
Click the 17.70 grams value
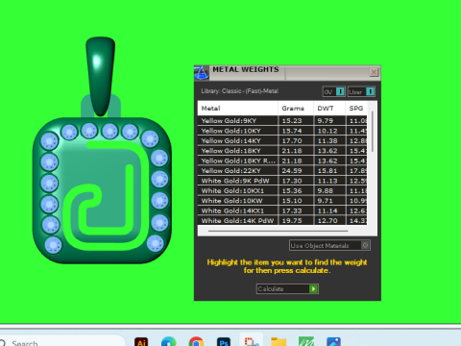(292, 140)
